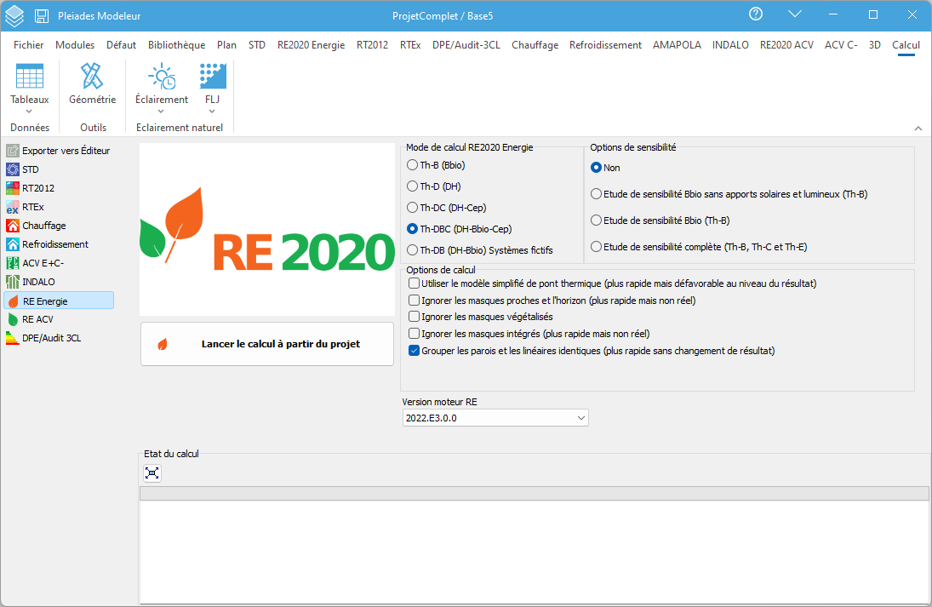Click inside the calculation log area
The width and height of the screenshot is (932, 607).
(535, 552)
